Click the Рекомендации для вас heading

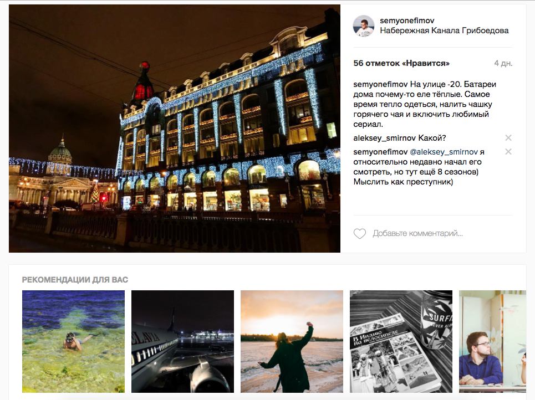[x=75, y=280]
